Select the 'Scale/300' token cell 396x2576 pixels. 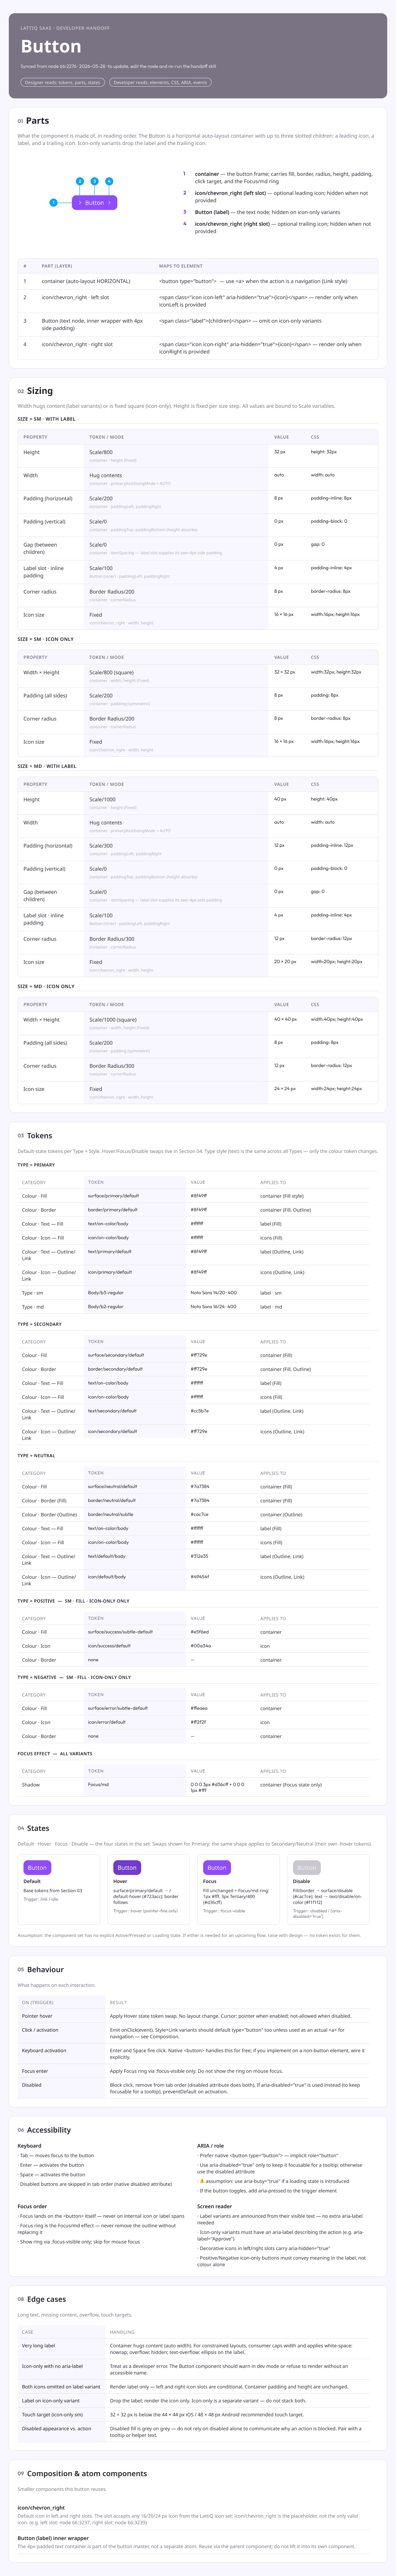(x=101, y=846)
